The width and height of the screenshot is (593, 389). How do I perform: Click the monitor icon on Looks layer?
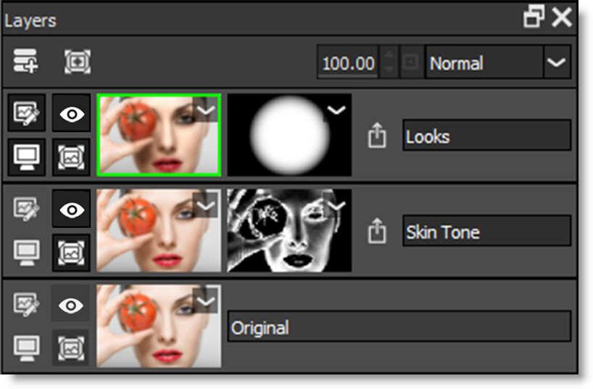tap(26, 156)
